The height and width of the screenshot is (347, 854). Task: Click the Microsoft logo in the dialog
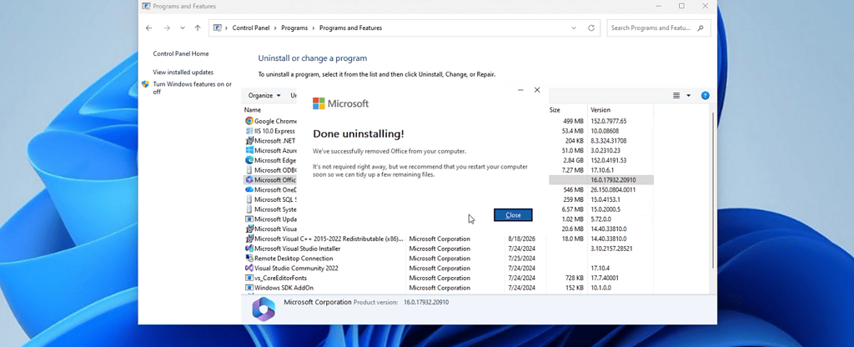coord(341,103)
